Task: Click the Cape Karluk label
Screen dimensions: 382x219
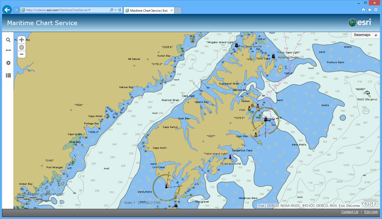Action: 170,127
